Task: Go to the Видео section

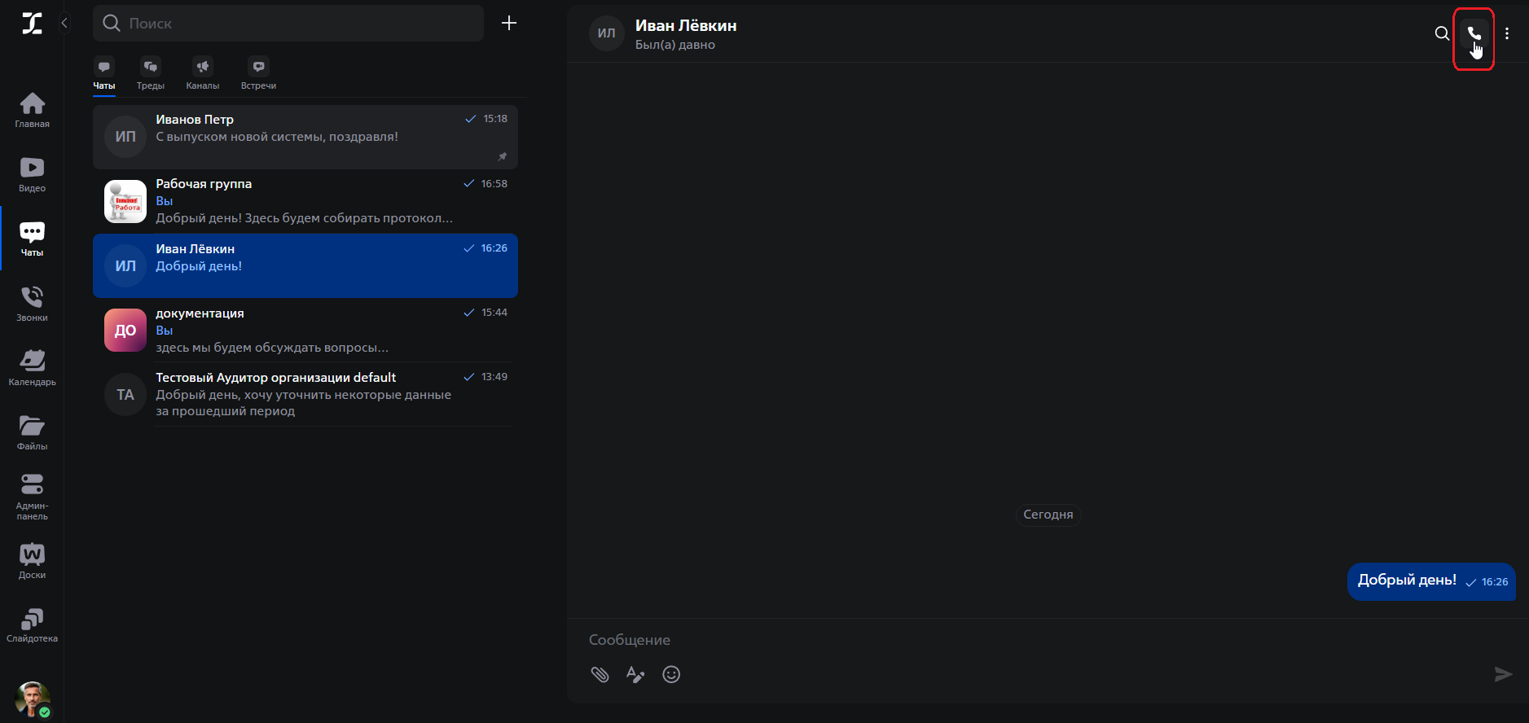Action: pos(32,174)
